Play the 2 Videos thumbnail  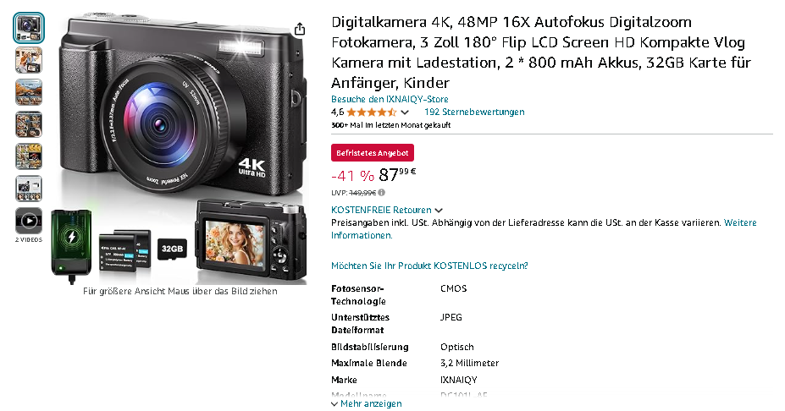pyautogui.click(x=29, y=221)
